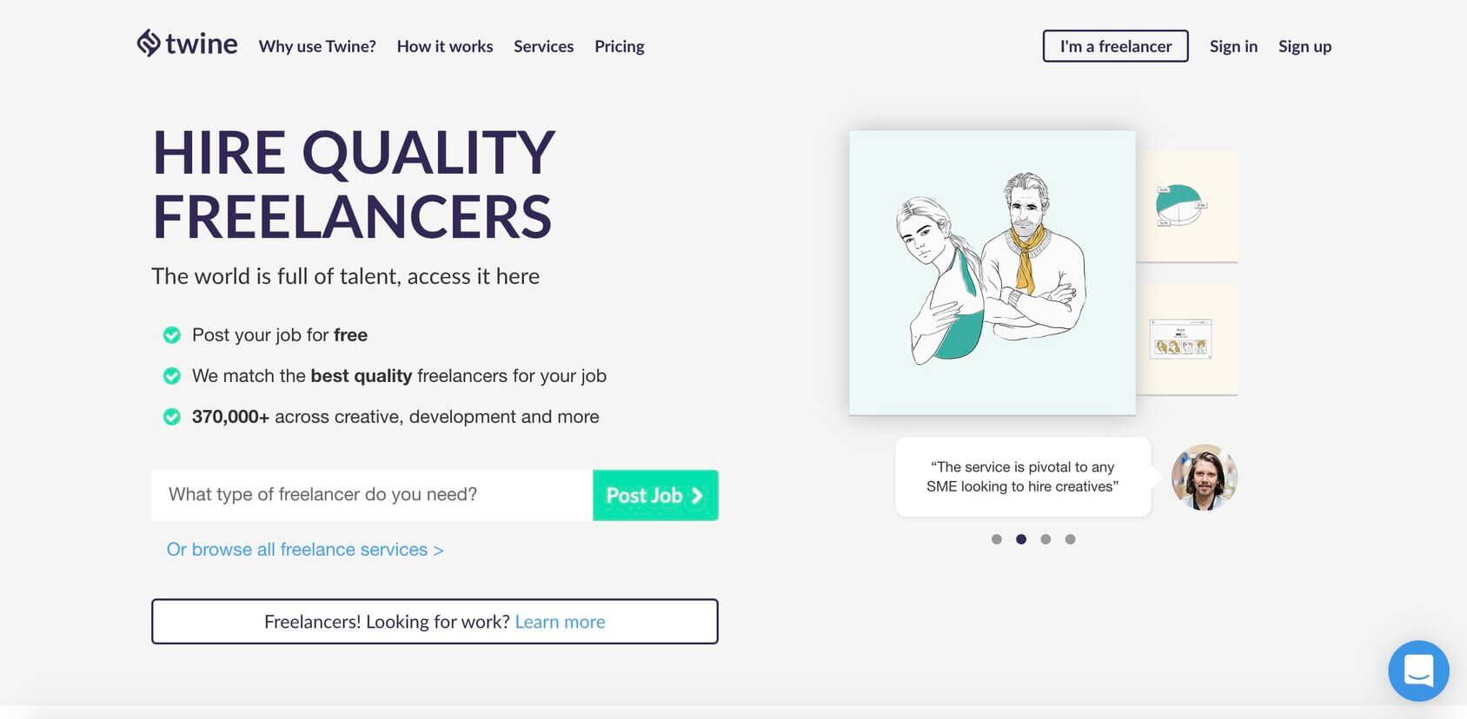This screenshot has width=1467, height=719.
Task: Open the Services menu item
Action: pos(543,46)
